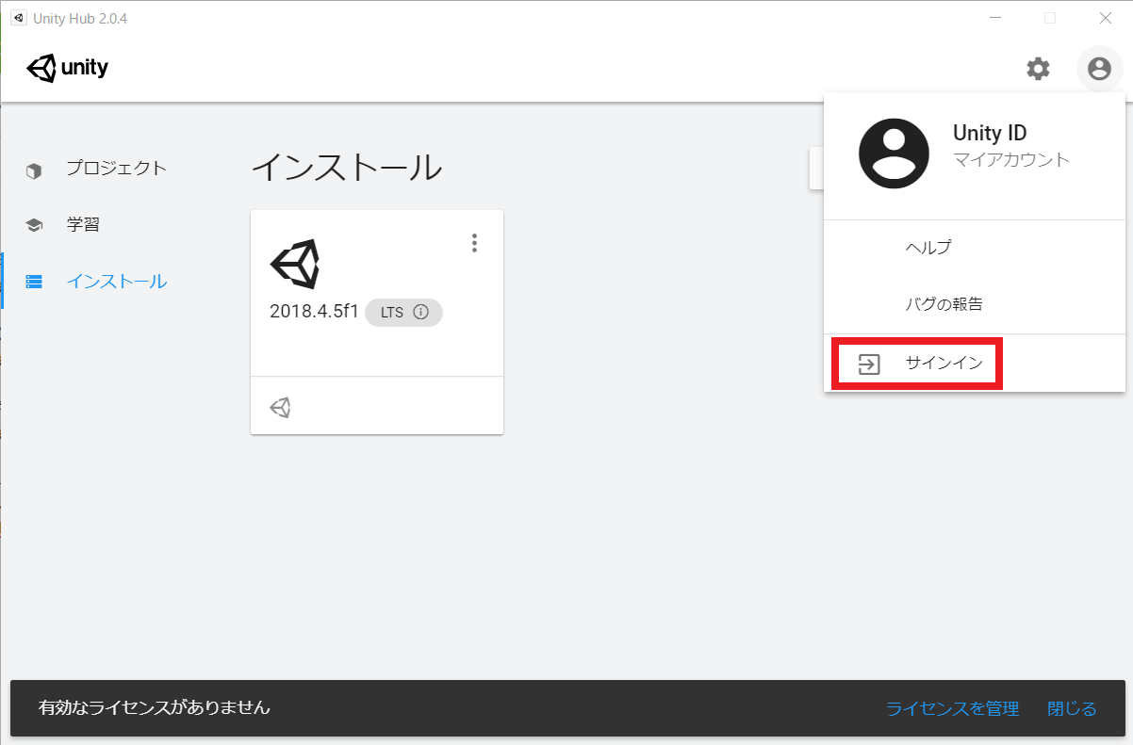Image resolution: width=1133 pixels, height=745 pixels.
Task: Open the three-dot menu on the 2018.4.5f1 card
Action: [x=474, y=242]
